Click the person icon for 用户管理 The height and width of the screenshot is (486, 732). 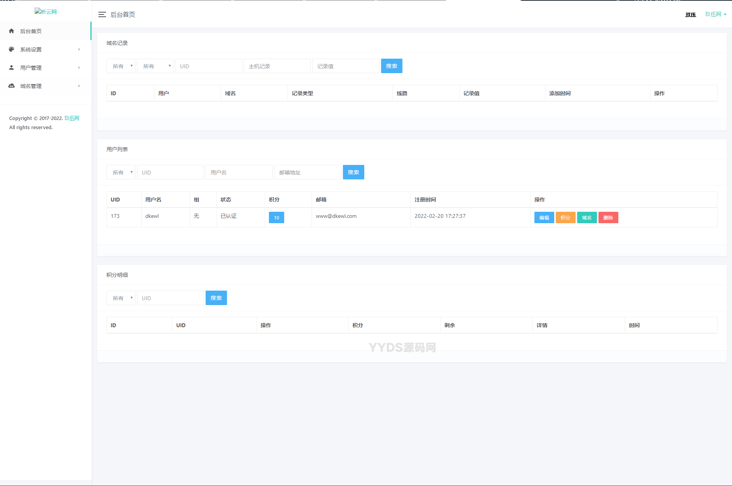click(11, 68)
